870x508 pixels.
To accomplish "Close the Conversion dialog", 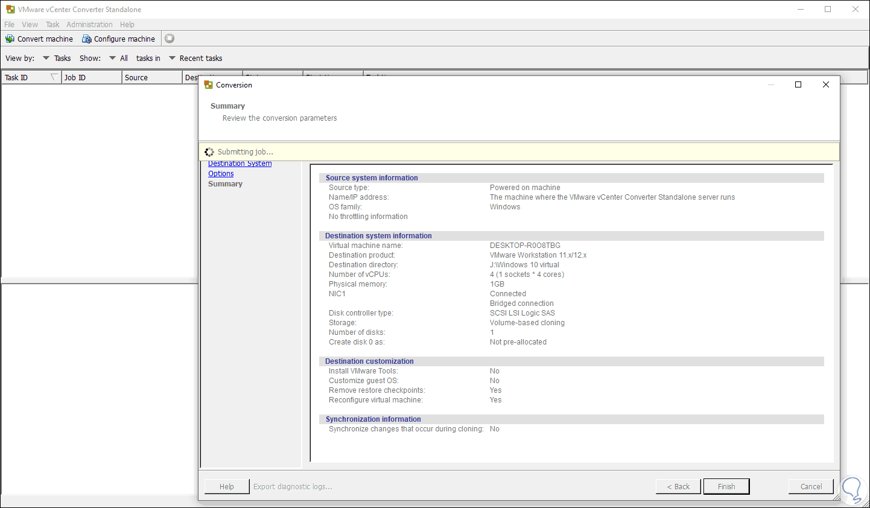I will pos(826,84).
